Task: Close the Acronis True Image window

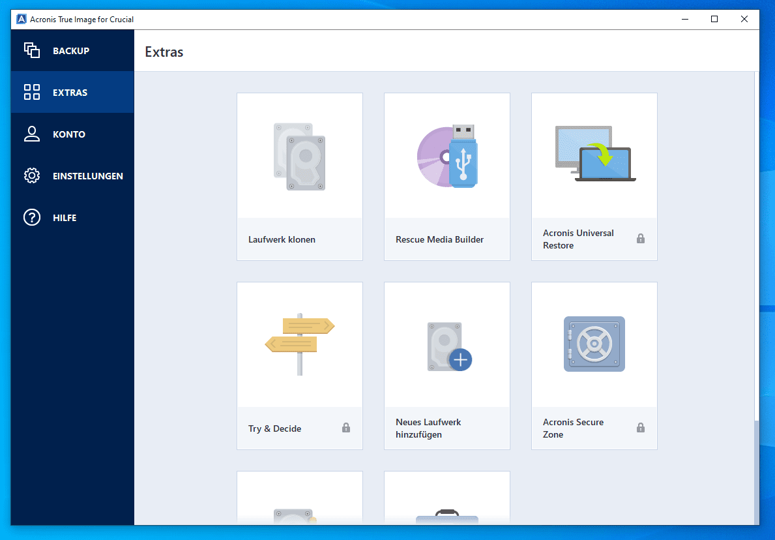Action: click(x=744, y=20)
